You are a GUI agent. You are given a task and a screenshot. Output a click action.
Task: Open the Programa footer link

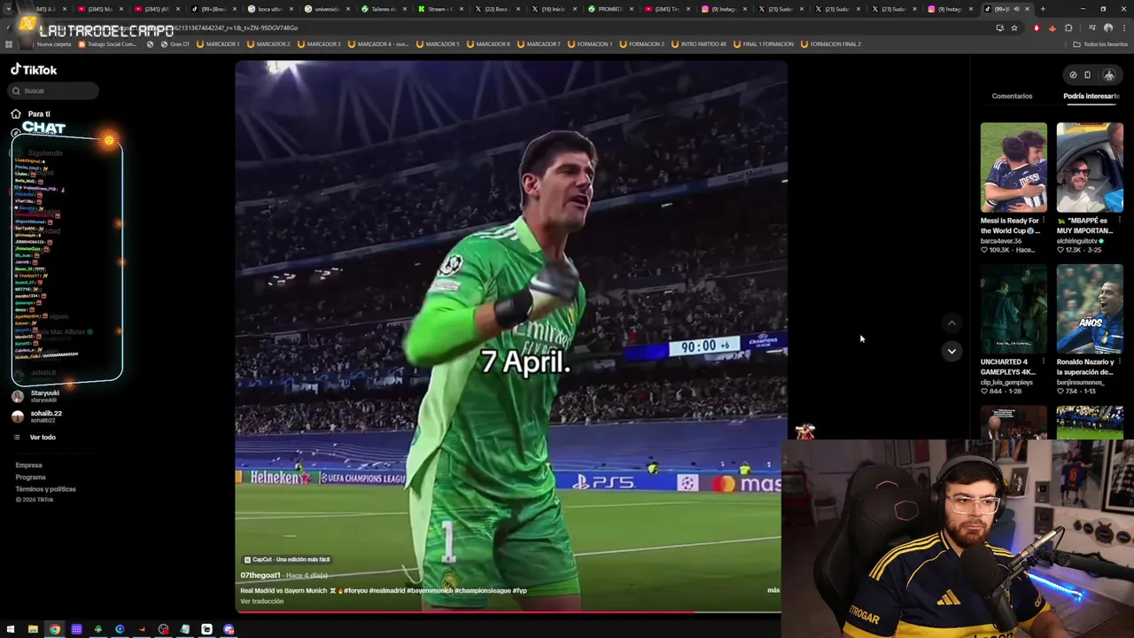(x=30, y=477)
